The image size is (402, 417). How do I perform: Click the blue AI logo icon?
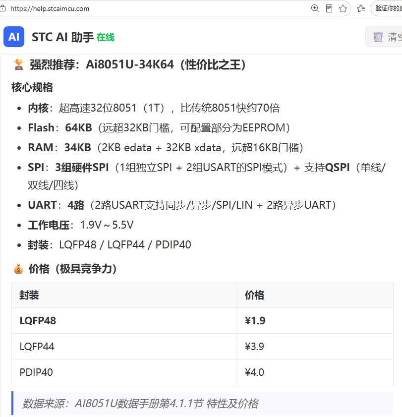[14, 37]
